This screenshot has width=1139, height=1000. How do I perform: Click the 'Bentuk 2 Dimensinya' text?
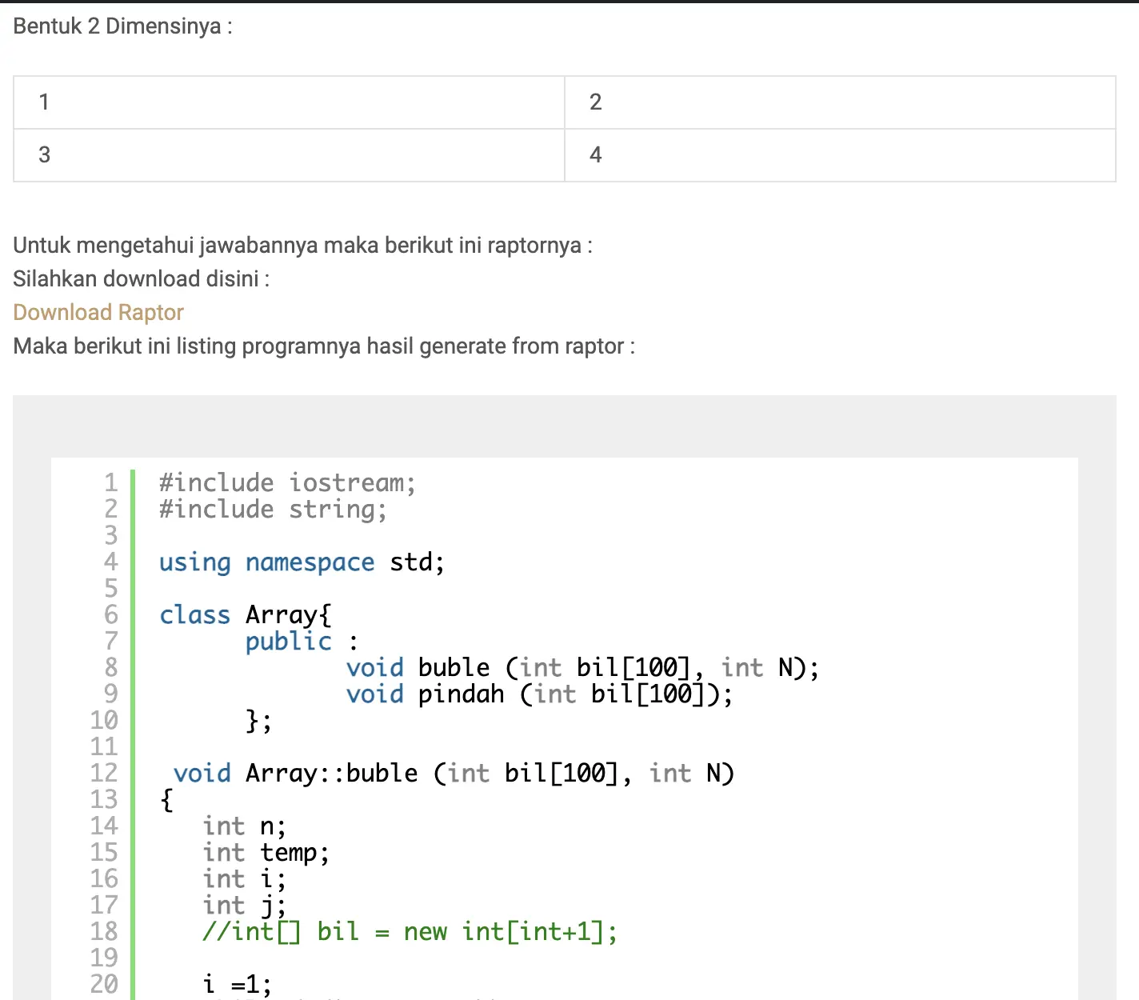[122, 26]
